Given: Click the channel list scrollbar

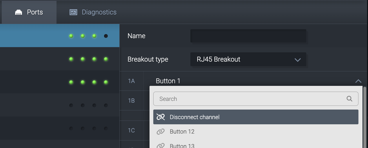Looking at the screenshot, I should 365,116.
